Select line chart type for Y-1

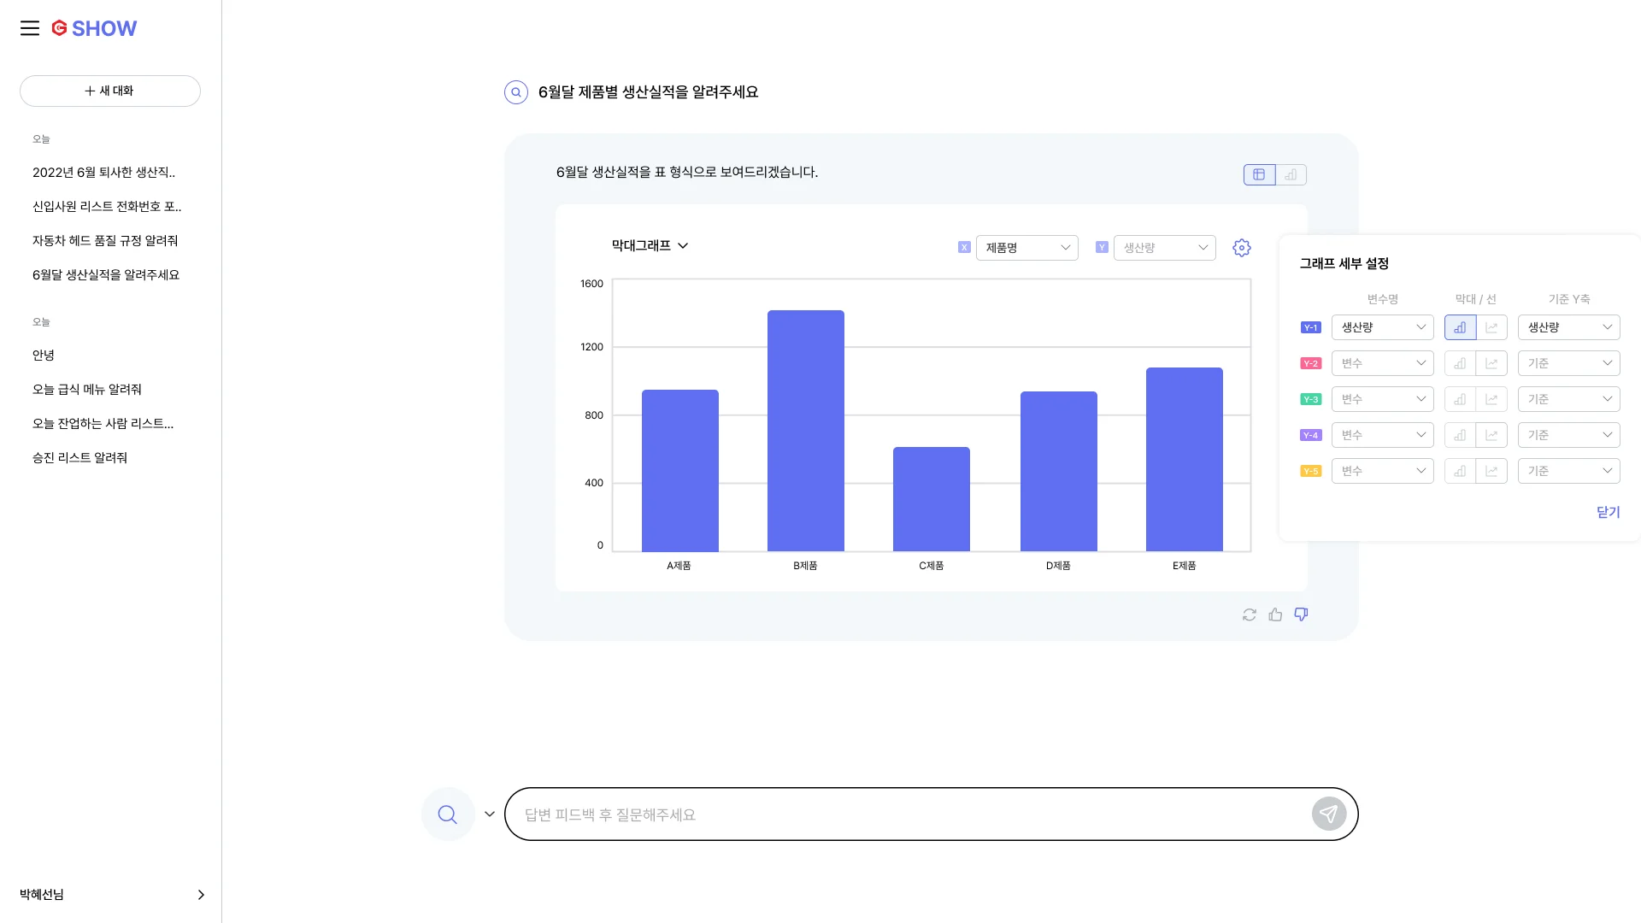1491,327
